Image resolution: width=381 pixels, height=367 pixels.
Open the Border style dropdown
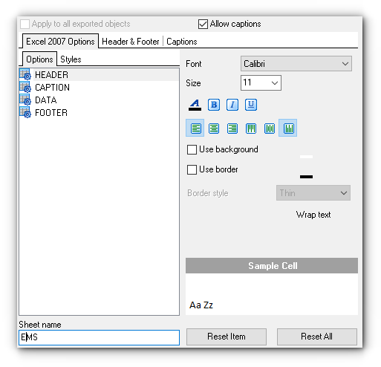[313, 193]
